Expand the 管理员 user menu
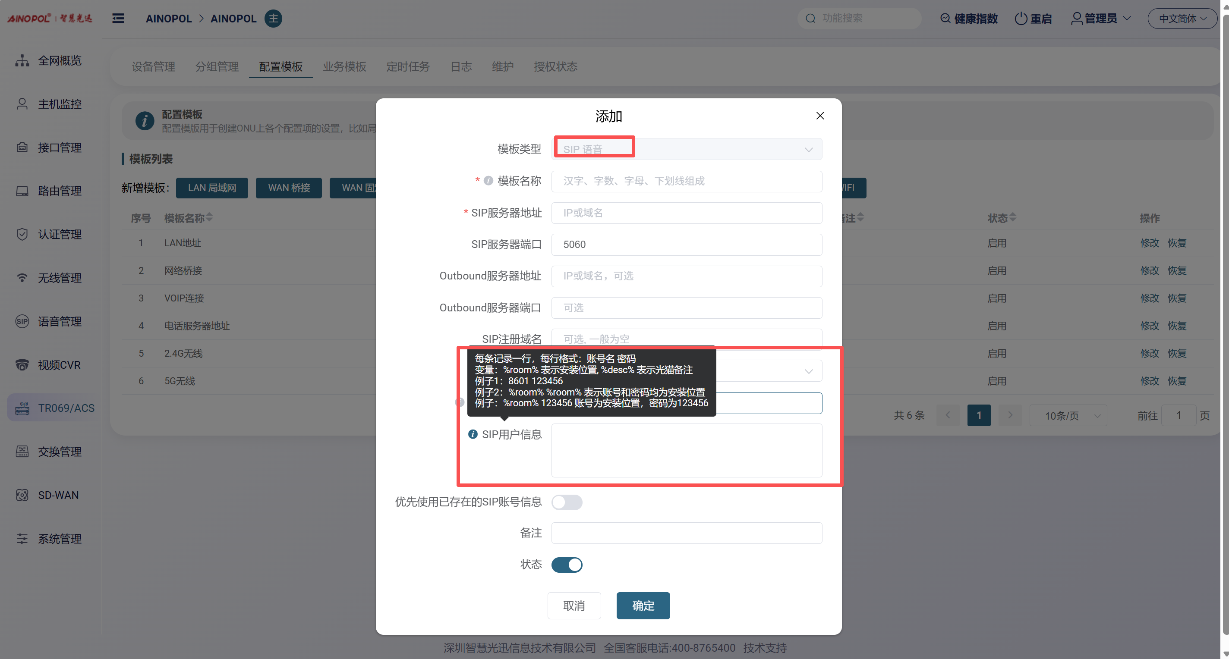This screenshot has height=659, width=1229. 1101,19
